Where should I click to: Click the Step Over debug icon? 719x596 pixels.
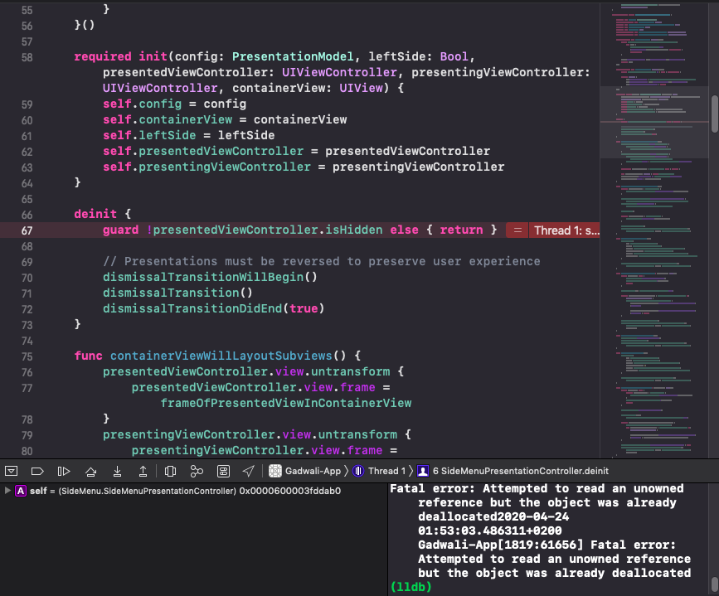click(90, 471)
